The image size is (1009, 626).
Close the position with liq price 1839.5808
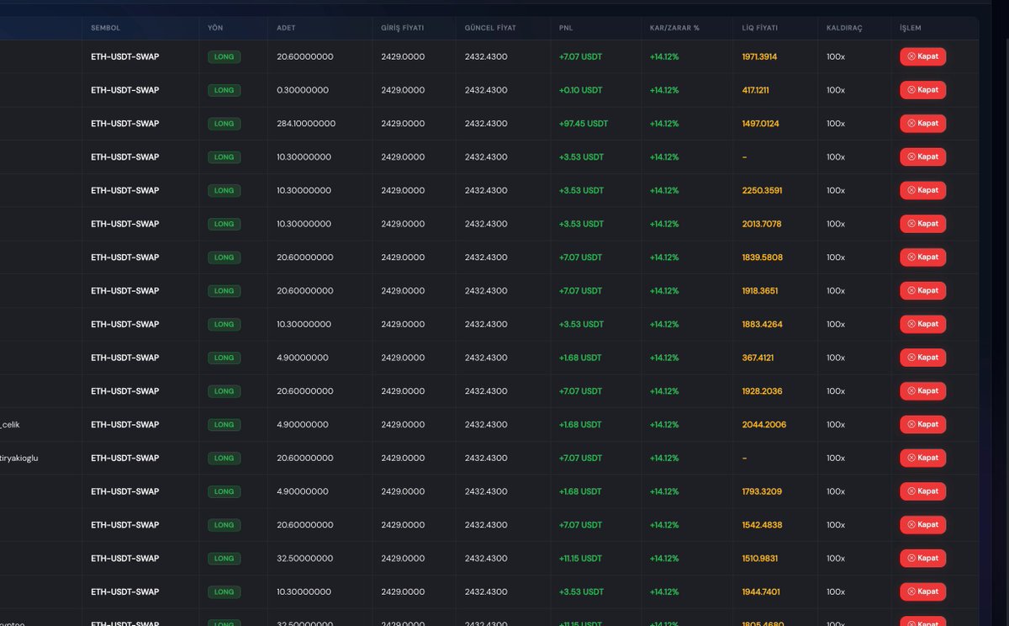(x=922, y=257)
